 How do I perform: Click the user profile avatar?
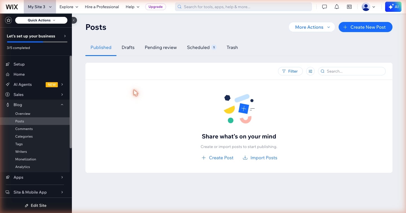coord(366,7)
